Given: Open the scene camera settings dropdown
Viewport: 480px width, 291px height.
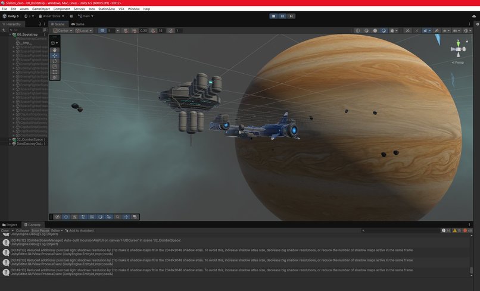Looking at the screenshot, I should pos(456,30).
